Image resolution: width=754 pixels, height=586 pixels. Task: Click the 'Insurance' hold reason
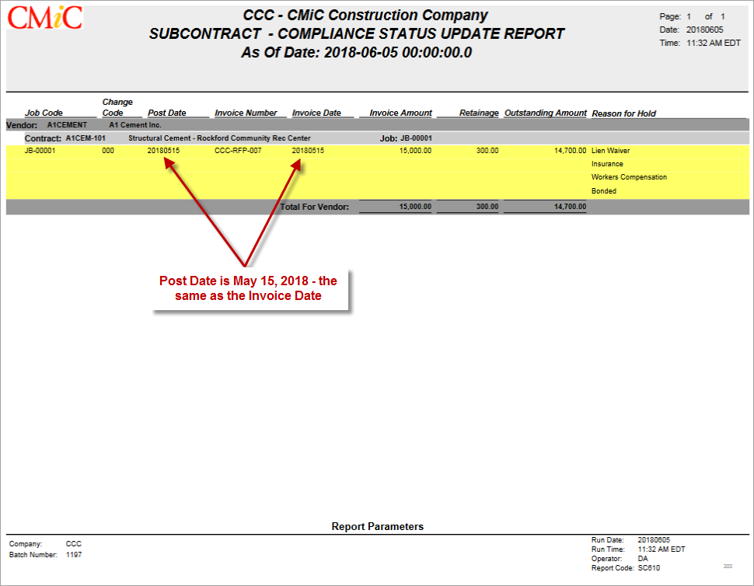click(x=607, y=164)
